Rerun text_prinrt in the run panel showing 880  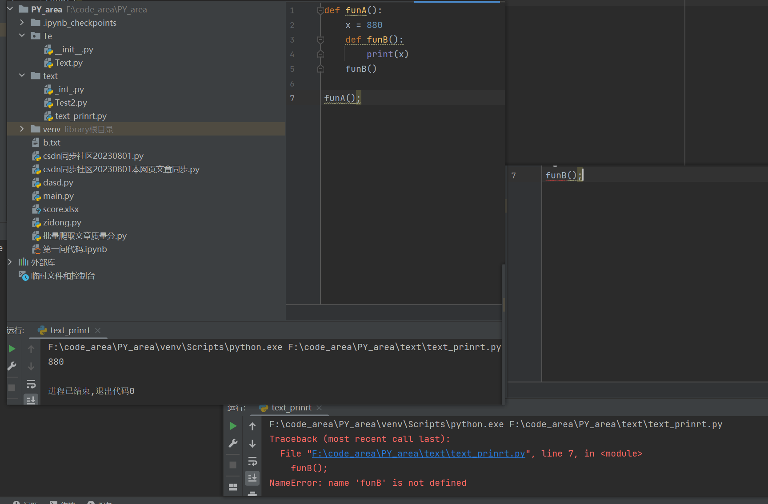tap(12, 349)
